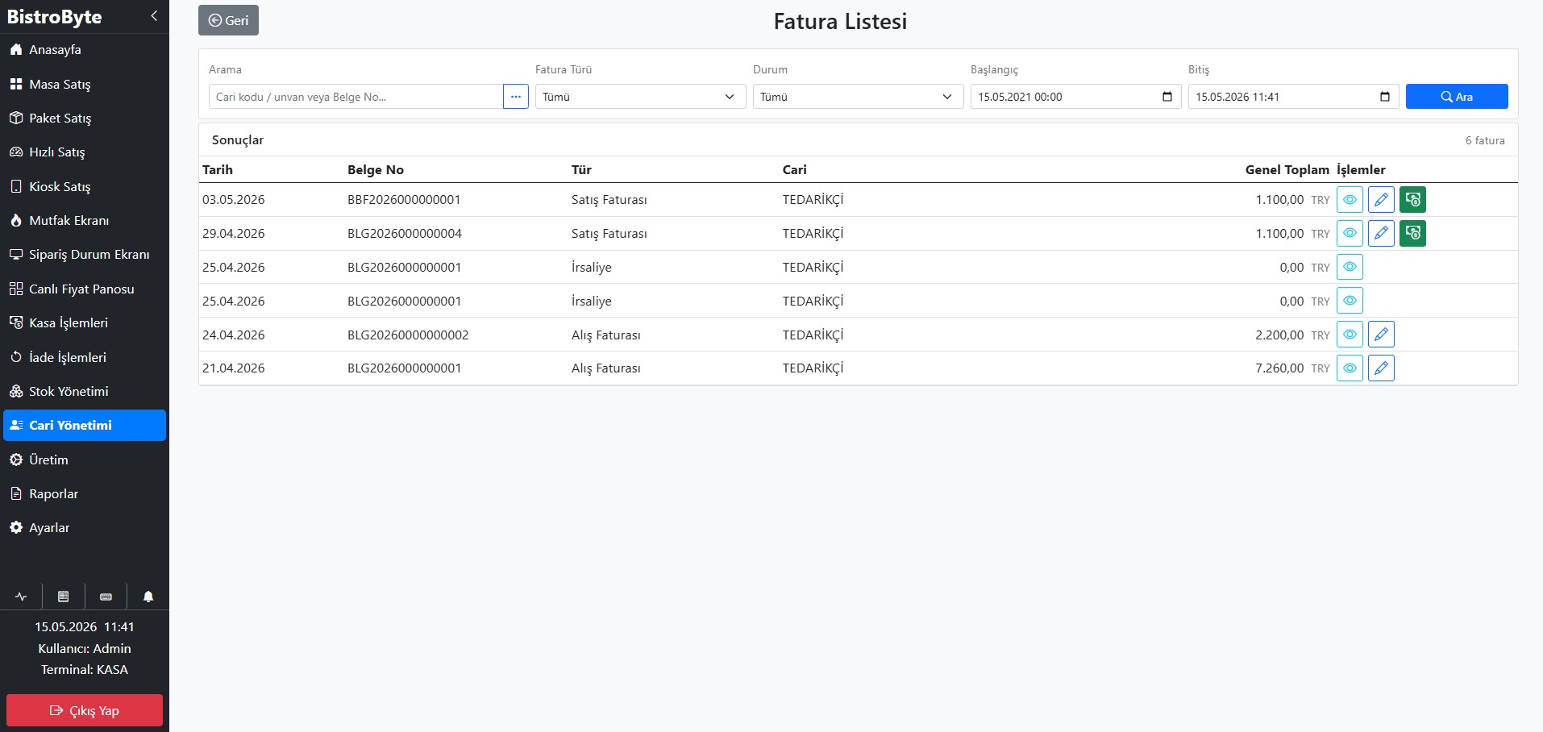
Task: Open the notifications bell icon
Action: 148,597
